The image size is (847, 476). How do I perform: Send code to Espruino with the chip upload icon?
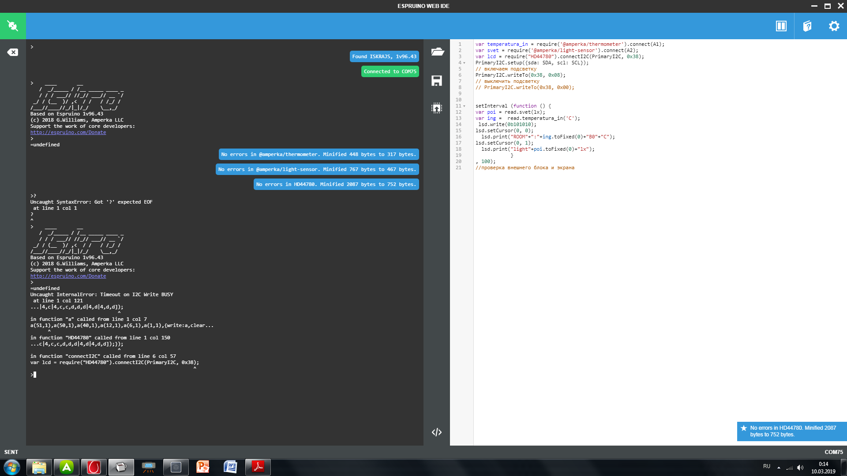[x=437, y=108]
